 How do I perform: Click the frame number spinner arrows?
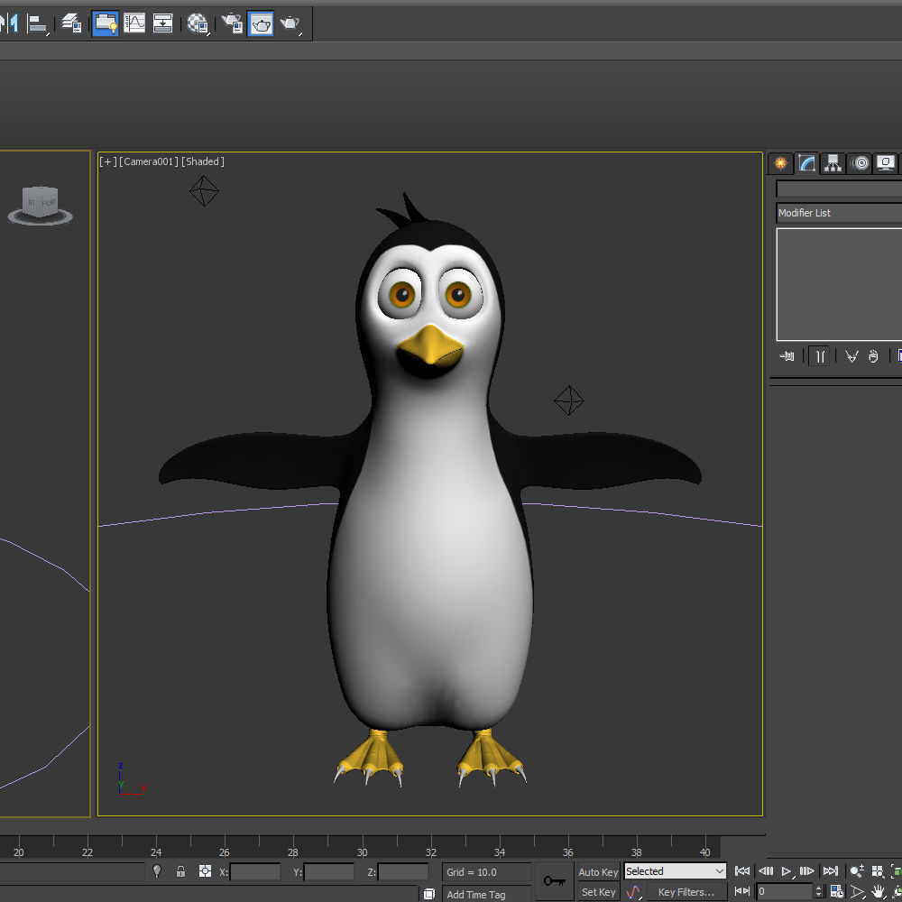click(819, 892)
